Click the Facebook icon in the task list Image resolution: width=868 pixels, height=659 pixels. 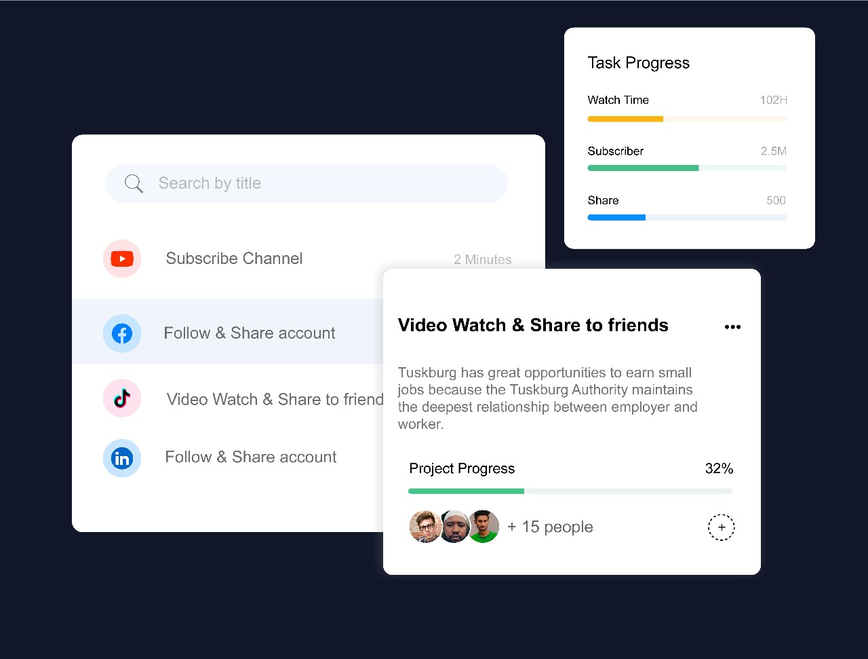tap(122, 333)
